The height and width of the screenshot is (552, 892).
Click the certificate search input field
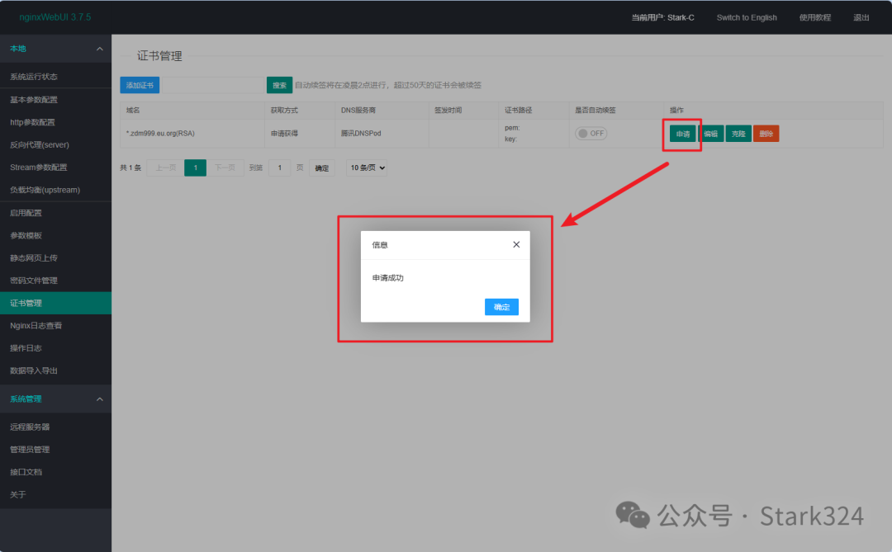[x=212, y=85]
